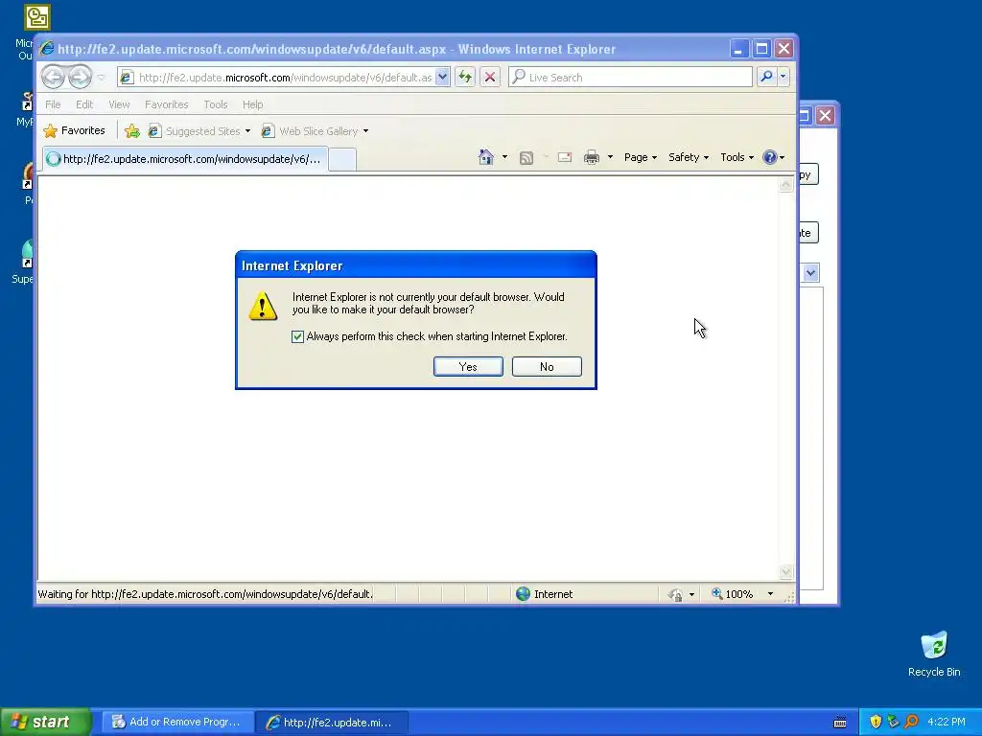Viewport: 982px width, 736px height.
Task: Click the Back navigation arrow button
Action: coord(54,77)
